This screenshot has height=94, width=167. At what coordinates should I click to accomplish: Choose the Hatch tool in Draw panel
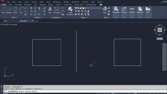pyautogui.click(x=25, y=14)
